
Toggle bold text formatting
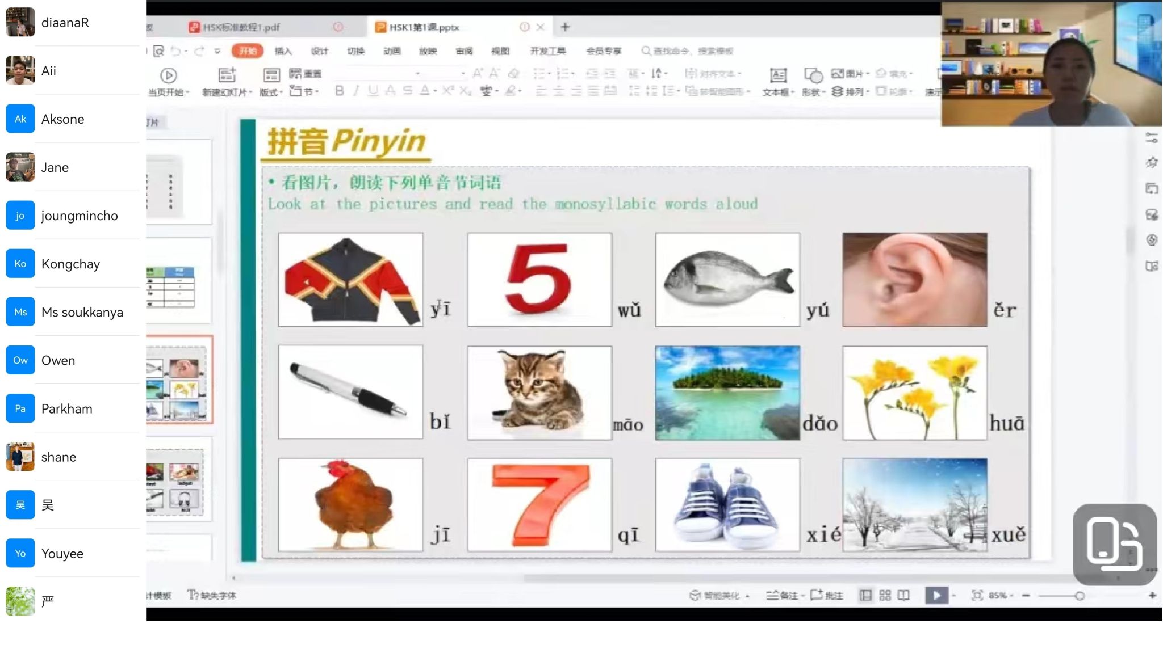pos(339,91)
